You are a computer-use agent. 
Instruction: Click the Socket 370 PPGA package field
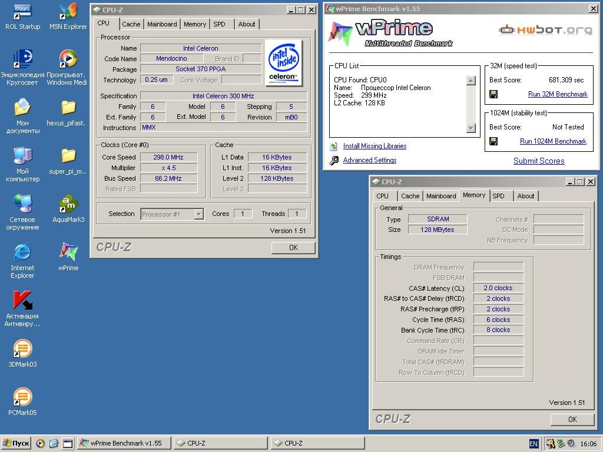pyautogui.click(x=201, y=69)
